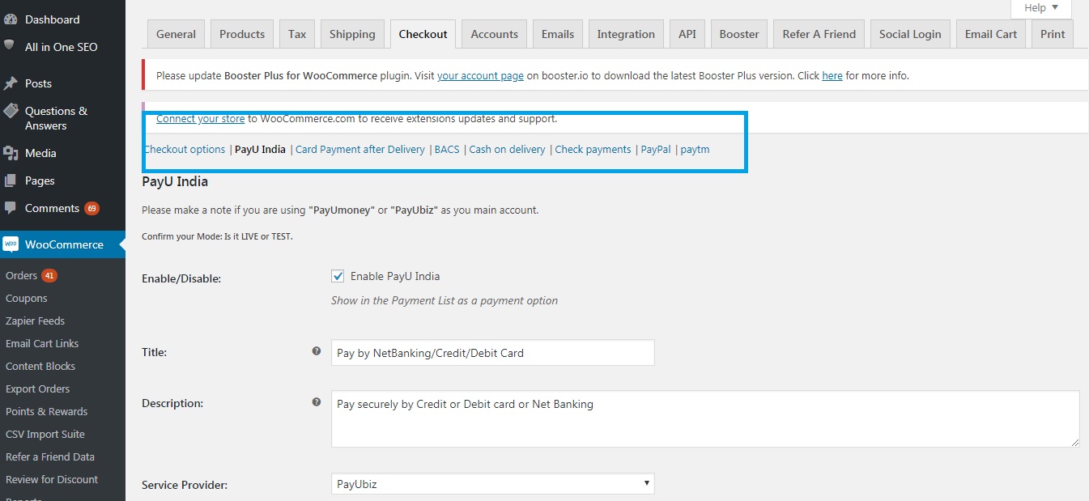Open the Social Login tab
The width and height of the screenshot is (1089, 501).
tap(910, 34)
